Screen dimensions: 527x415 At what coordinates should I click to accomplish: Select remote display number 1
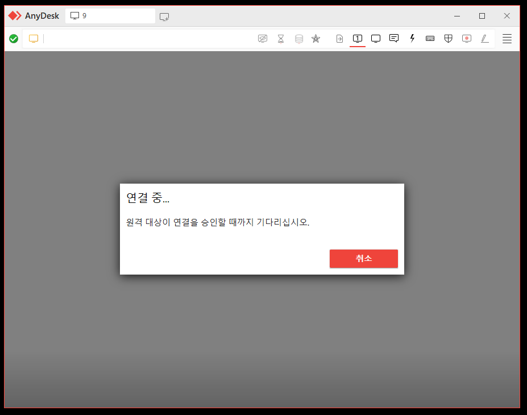click(358, 39)
